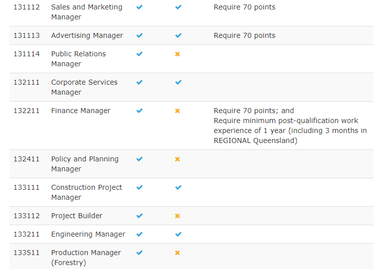The height and width of the screenshot is (269, 384).
Task: Click orange cross in Policy and Planning Manager row
Action: [x=178, y=159]
